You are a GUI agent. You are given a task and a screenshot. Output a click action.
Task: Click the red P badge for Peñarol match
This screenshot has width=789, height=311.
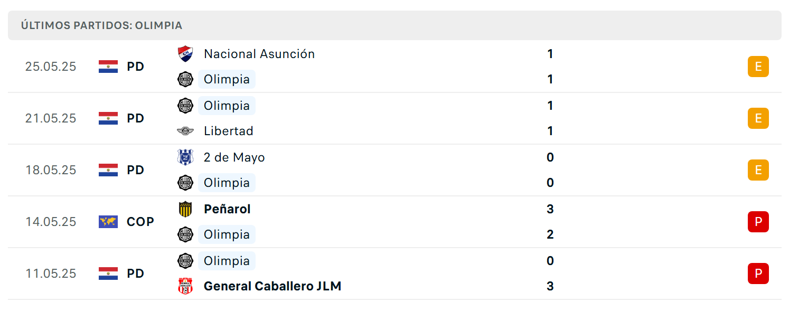pyautogui.click(x=758, y=222)
